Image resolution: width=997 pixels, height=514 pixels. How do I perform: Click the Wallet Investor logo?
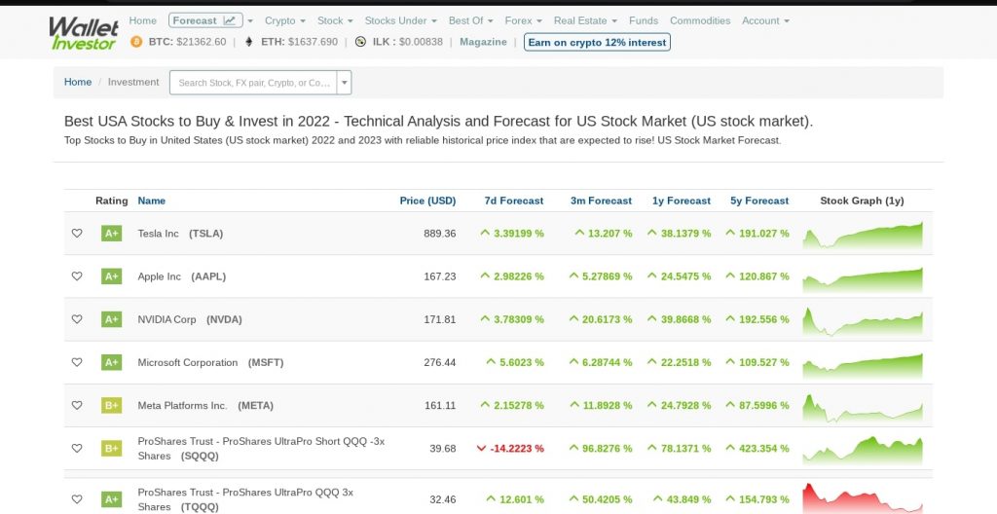pyautogui.click(x=84, y=33)
